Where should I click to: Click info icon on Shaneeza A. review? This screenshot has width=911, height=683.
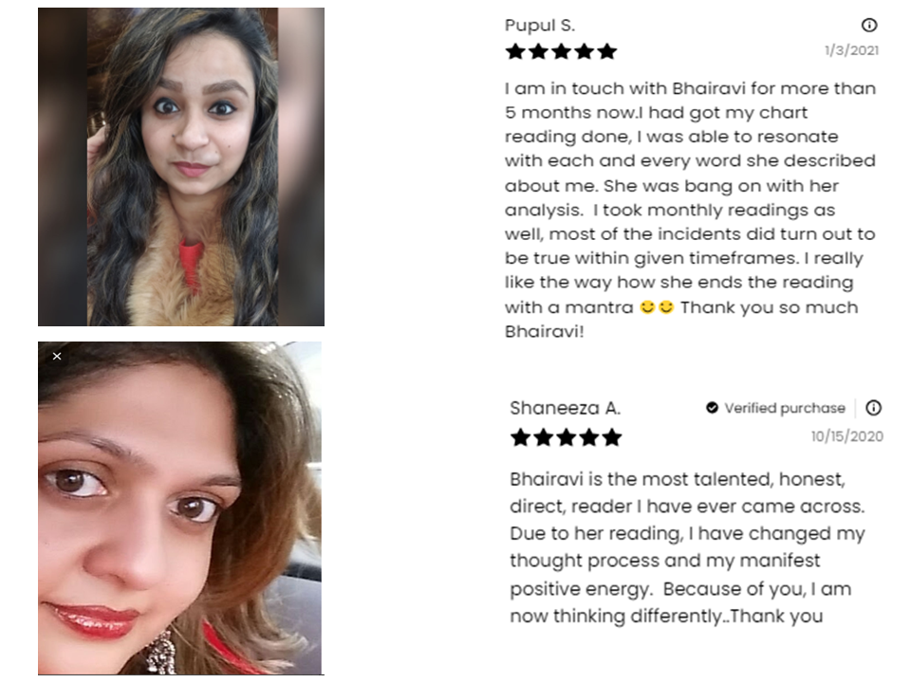[873, 408]
